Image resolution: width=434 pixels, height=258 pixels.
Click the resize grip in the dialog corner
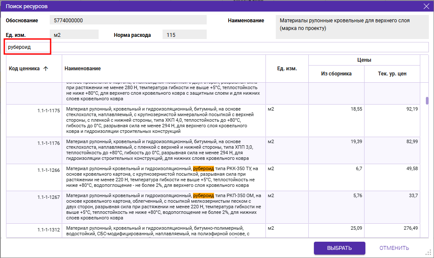(427, 252)
